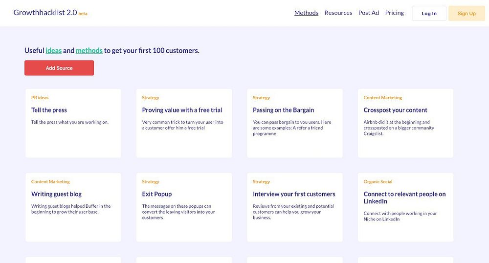
Task: Click the 'Organic Social' category label
Action: [378, 182]
